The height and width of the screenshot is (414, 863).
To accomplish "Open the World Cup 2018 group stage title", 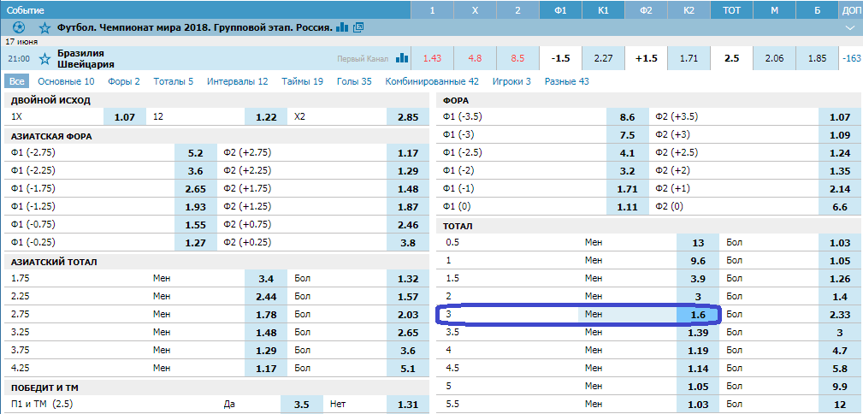I will [195, 27].
